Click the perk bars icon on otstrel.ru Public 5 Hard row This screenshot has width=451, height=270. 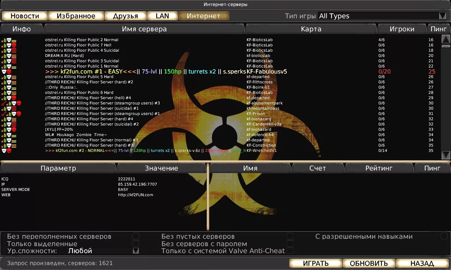point(4,77)
